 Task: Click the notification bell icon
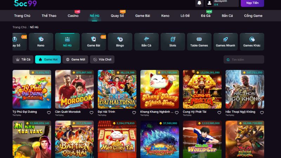point(200,3)
